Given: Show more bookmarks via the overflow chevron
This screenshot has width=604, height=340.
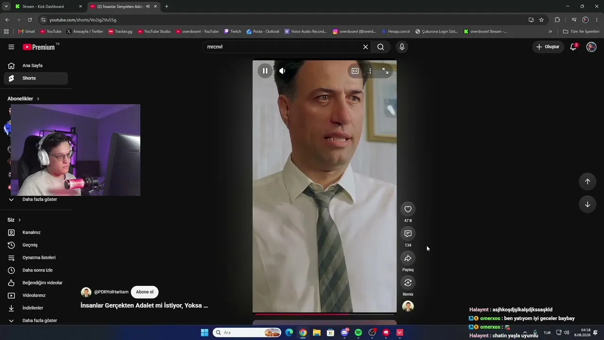Looking at the screenshot, I should coord(550,32).
